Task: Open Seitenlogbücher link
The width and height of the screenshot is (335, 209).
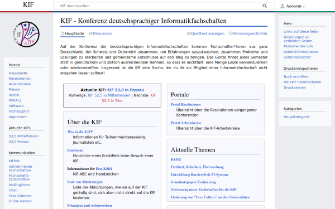Action: coord(297,57)
